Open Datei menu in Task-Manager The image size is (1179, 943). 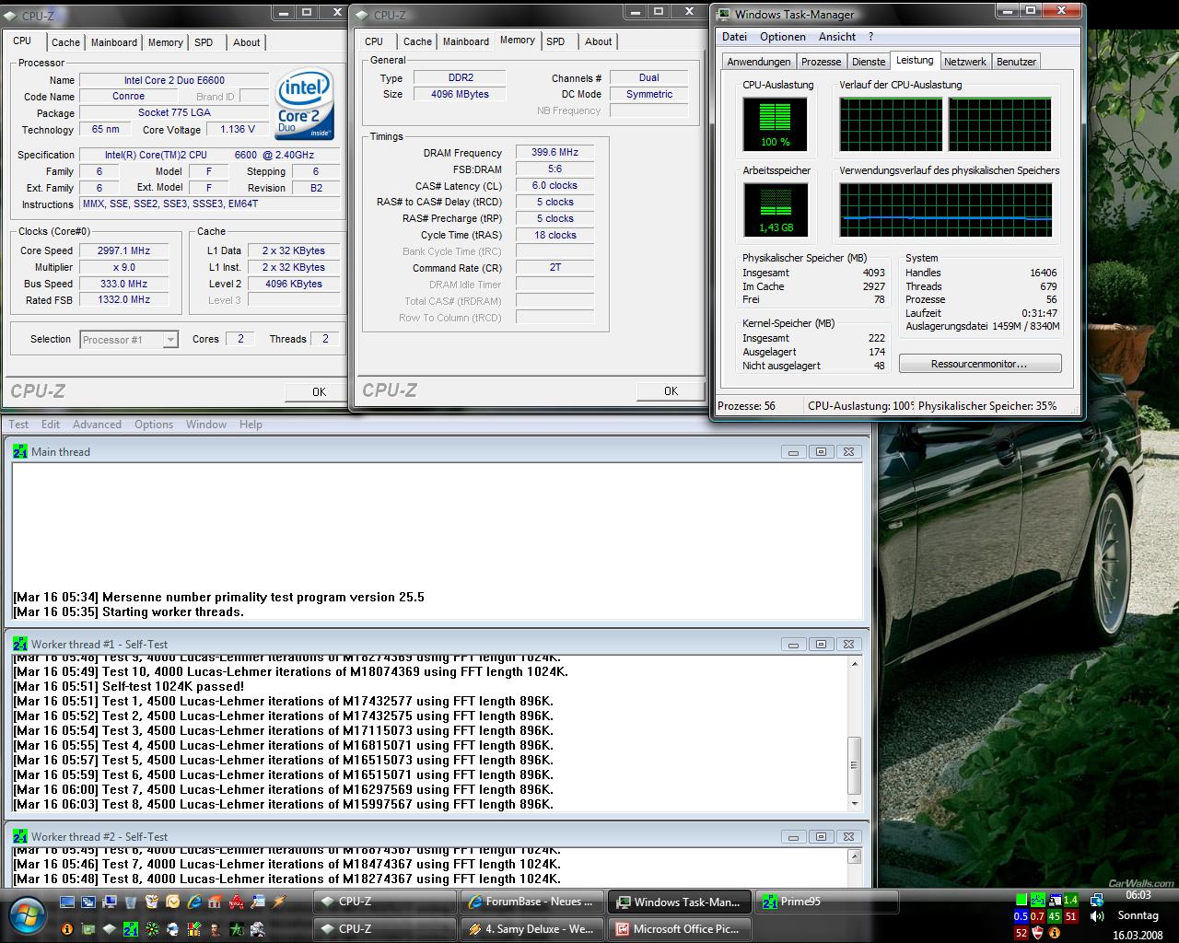tap(735, 37)
